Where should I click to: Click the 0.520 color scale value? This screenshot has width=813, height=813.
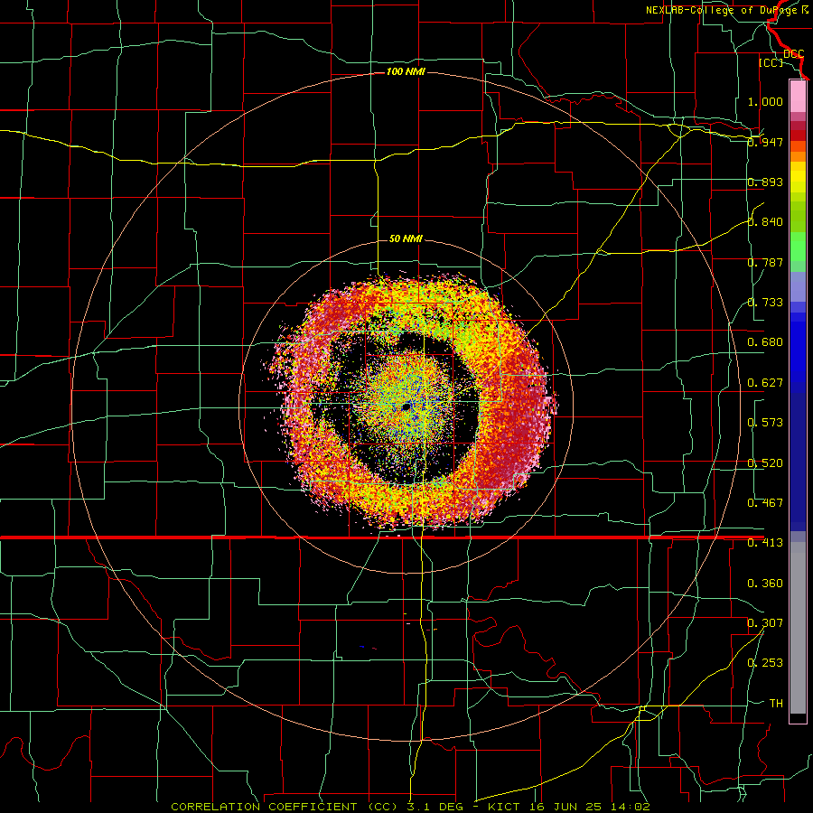click(765, 463)
